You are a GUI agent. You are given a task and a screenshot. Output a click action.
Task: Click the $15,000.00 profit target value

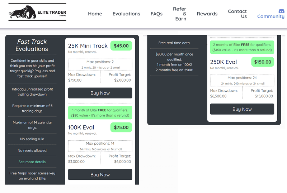tap(264, 96)
